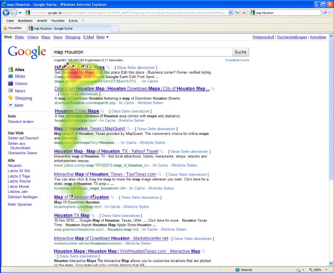Show 'Mehr Optionen' in the left sidebar
Viewport: 334px width, 273px height.
(x=20, y=204)
